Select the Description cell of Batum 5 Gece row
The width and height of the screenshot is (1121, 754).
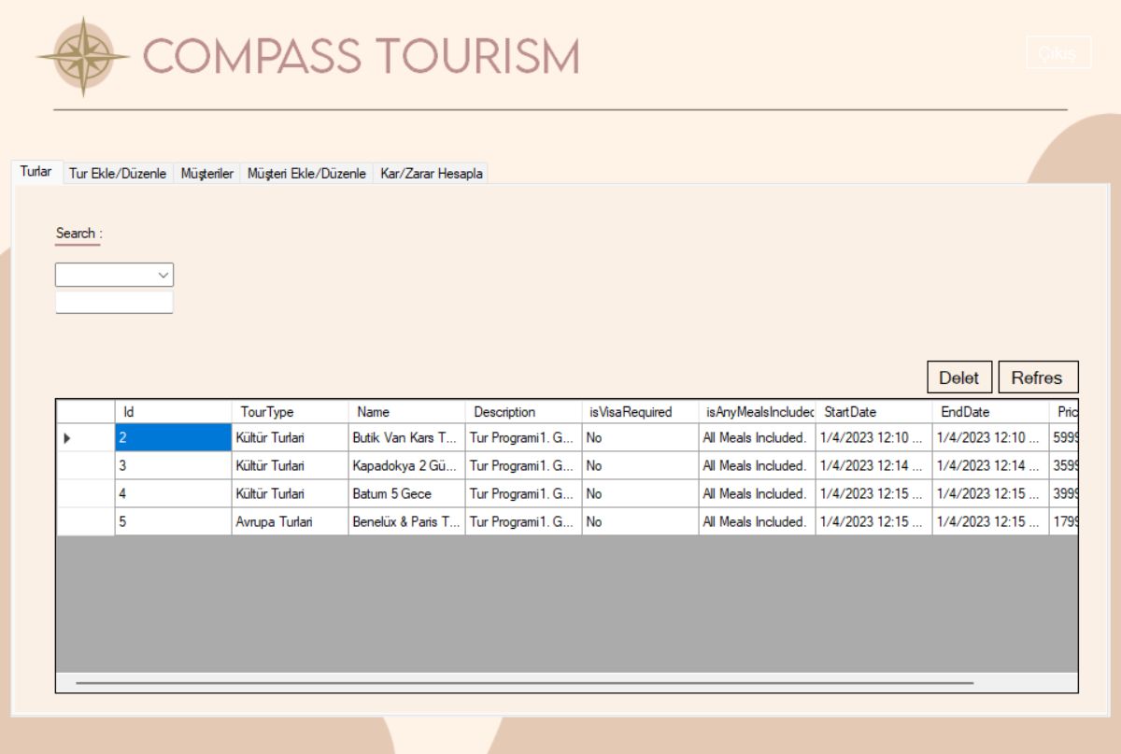coord(523,493)
